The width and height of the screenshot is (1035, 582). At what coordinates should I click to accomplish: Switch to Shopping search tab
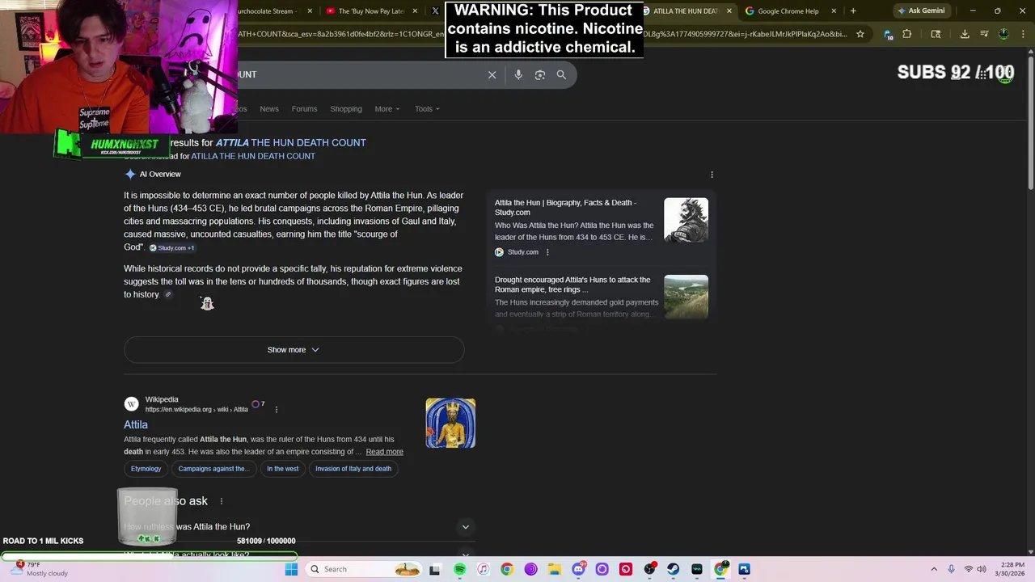click(x=346, y=109)
